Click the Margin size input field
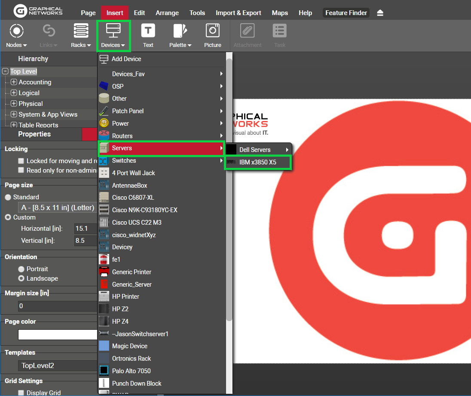Viewport: 471px width, 396px height. (x=58, y=306)
